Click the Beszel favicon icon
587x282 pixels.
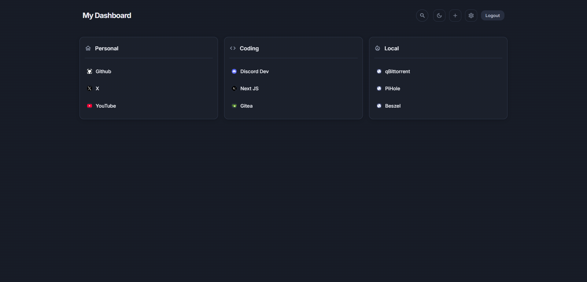point(379,106)
